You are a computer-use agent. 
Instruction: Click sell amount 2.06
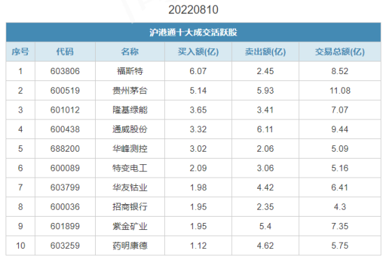pos(265,149)
